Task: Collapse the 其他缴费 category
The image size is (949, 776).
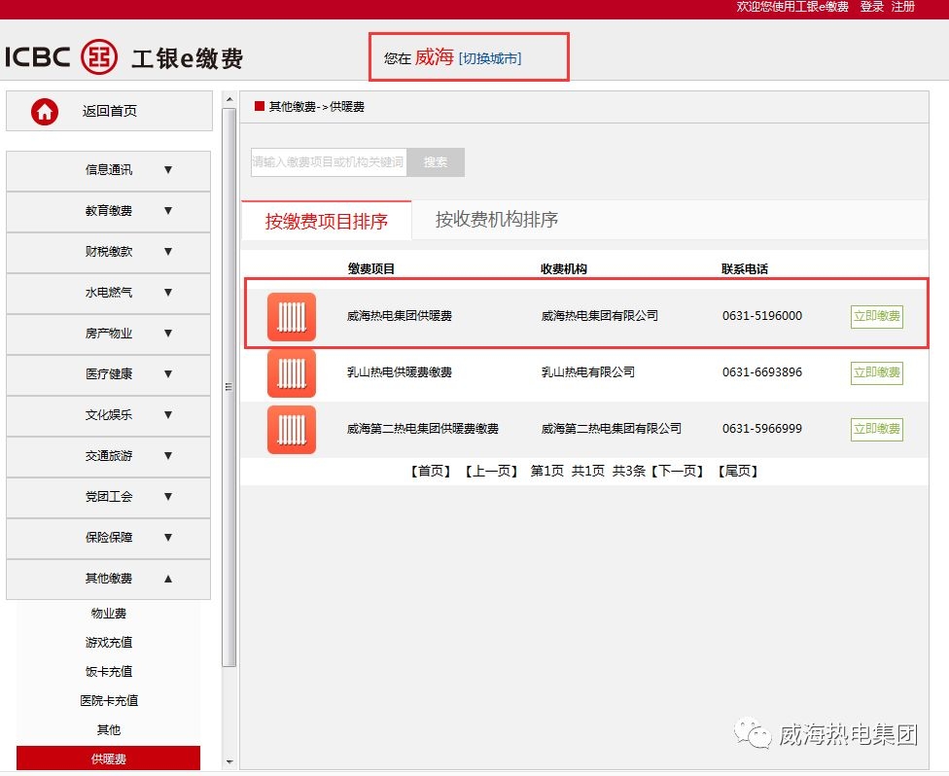Action: [x=108, y=579]
